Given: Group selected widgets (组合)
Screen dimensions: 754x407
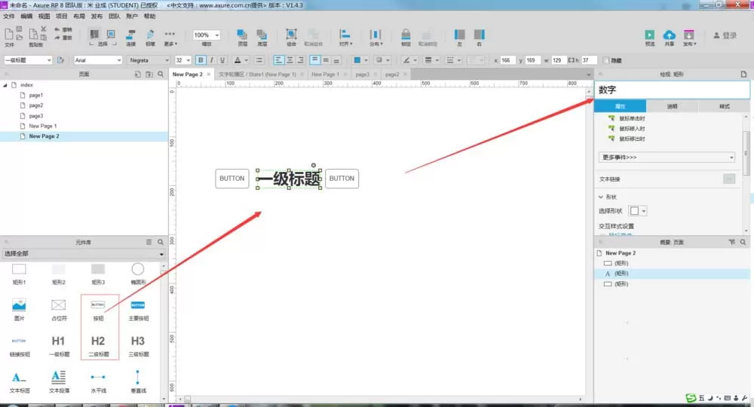Looking at the screenshot, I should pyautogui.click(x=291, y=37).
